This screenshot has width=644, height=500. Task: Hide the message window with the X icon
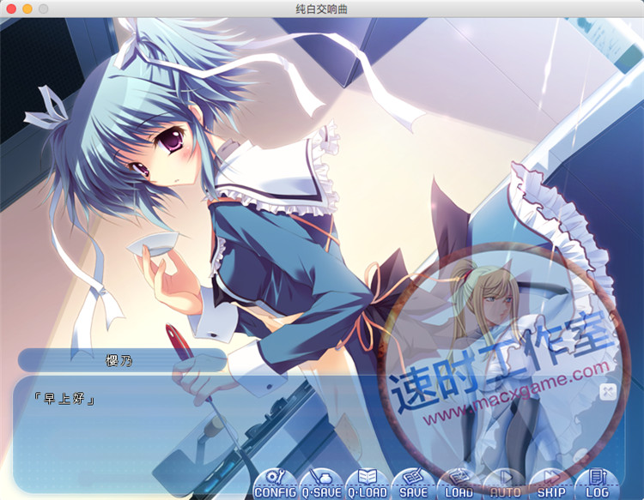pyautogui.click(x=608, y=392)
